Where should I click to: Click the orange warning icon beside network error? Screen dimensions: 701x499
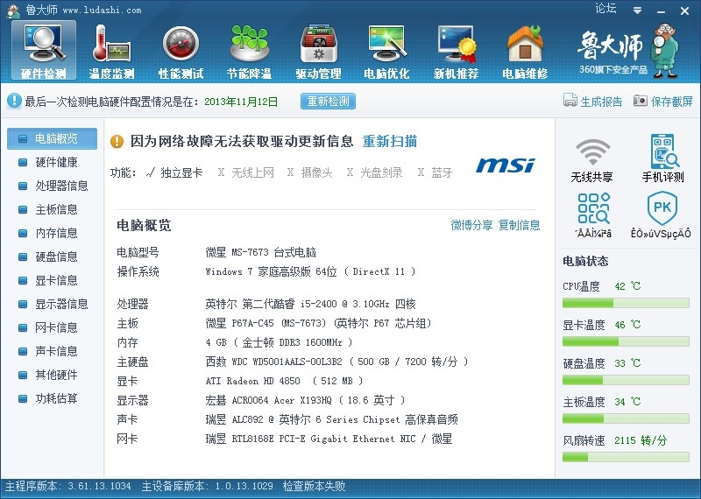117,142
